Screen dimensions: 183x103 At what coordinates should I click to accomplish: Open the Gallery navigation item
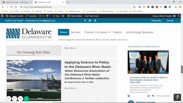(118, 32)
